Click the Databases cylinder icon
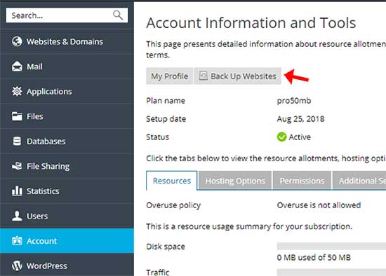Image resolution: width=386 pixels, height=276 pixels. click(x=17, y=142)
